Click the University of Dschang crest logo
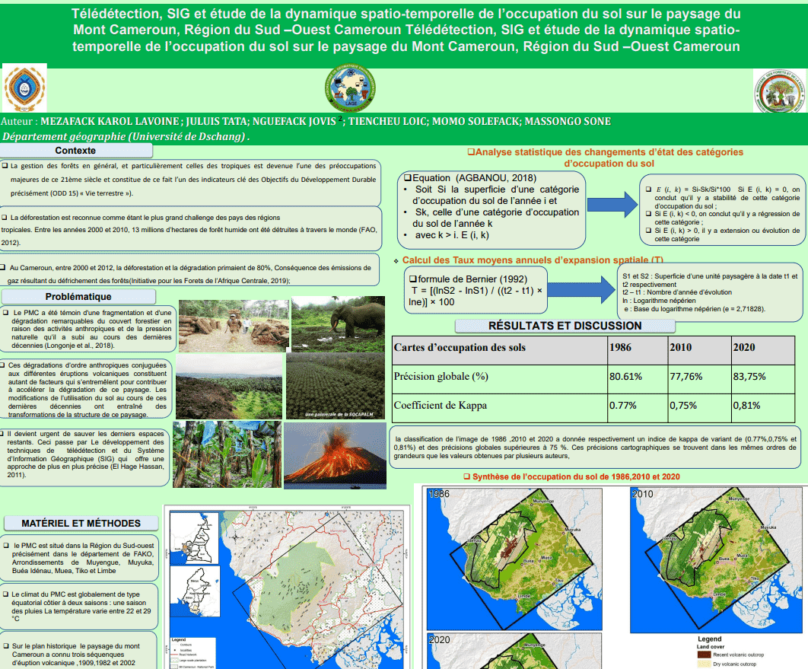 pos(24,88)
